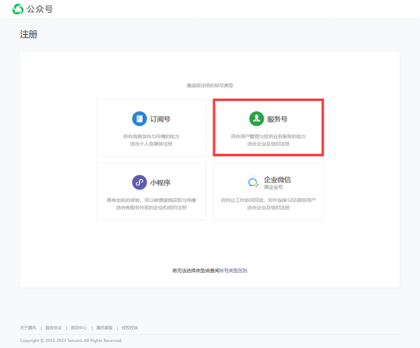Open the 账号类型区别 link
420x348 pixels.
[233, 271]
